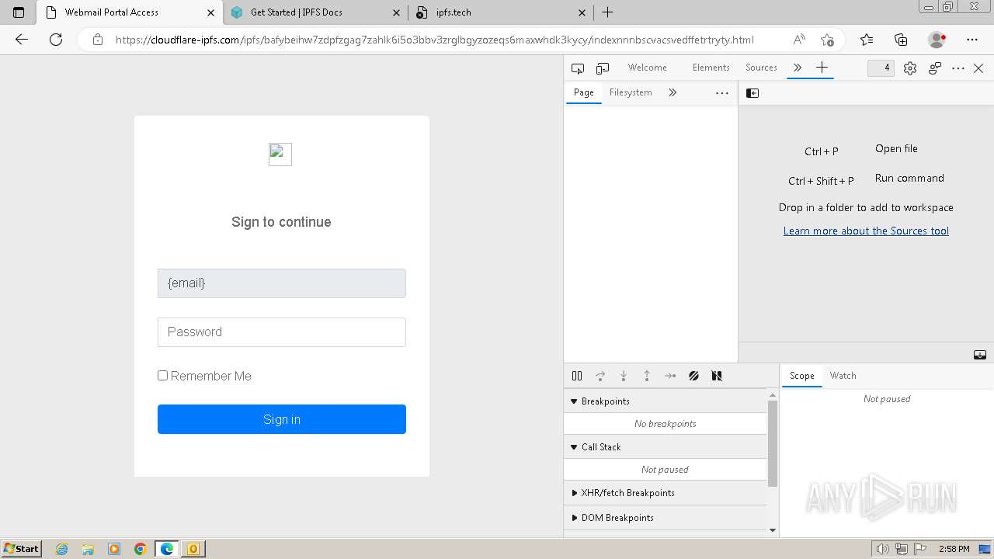Add page to favorites star icon
994x559 pixels.
pos(827,40)
